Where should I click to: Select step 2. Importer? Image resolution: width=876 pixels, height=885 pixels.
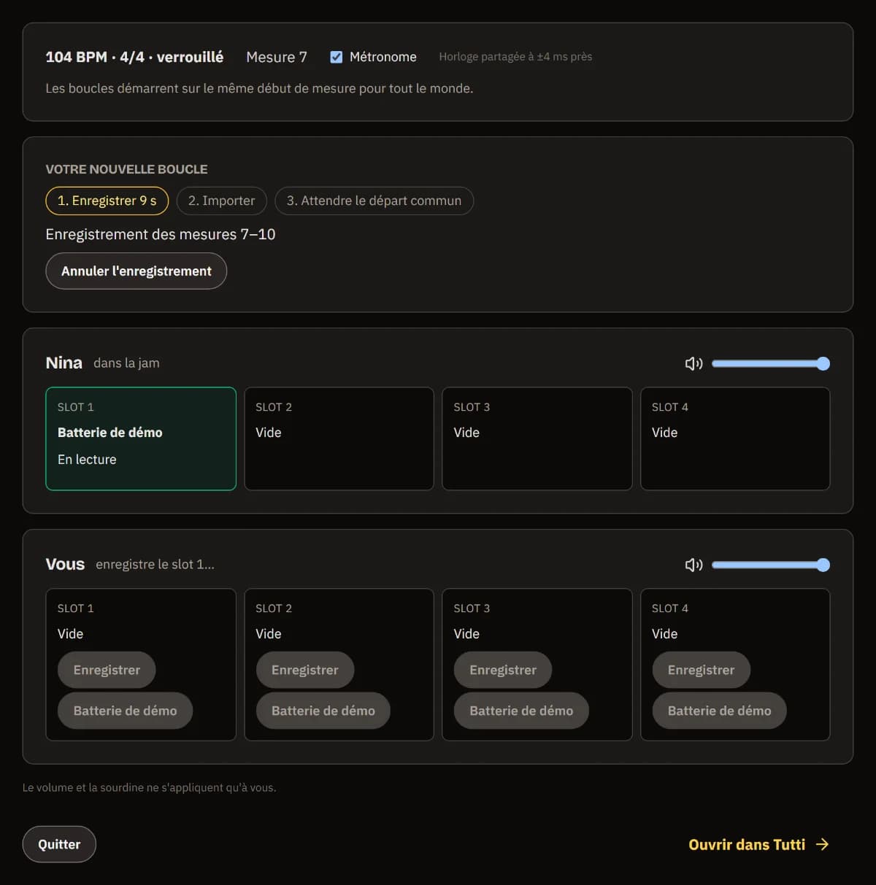point(222,201)
